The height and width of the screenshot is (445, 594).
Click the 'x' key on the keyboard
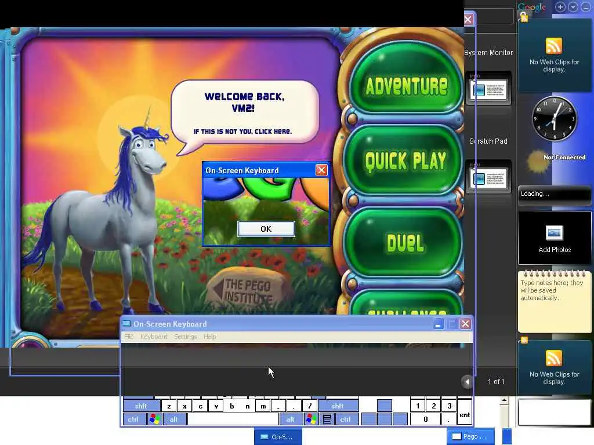click(x=184, y=406)
